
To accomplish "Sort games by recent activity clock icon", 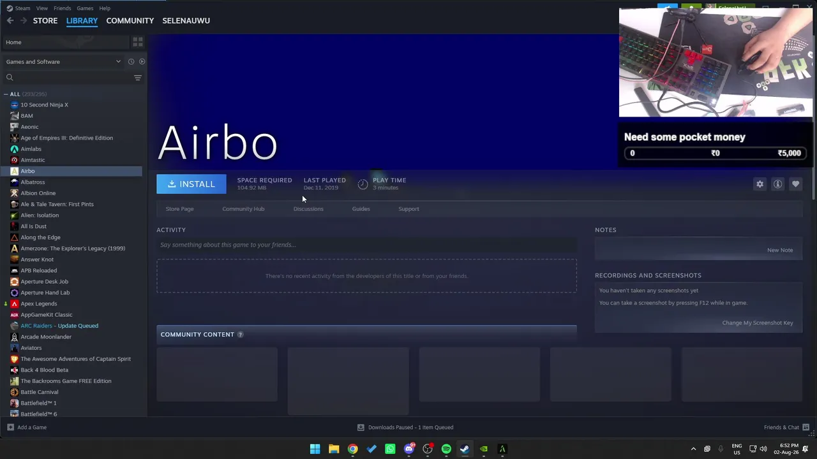I will (x=131, y=62).
